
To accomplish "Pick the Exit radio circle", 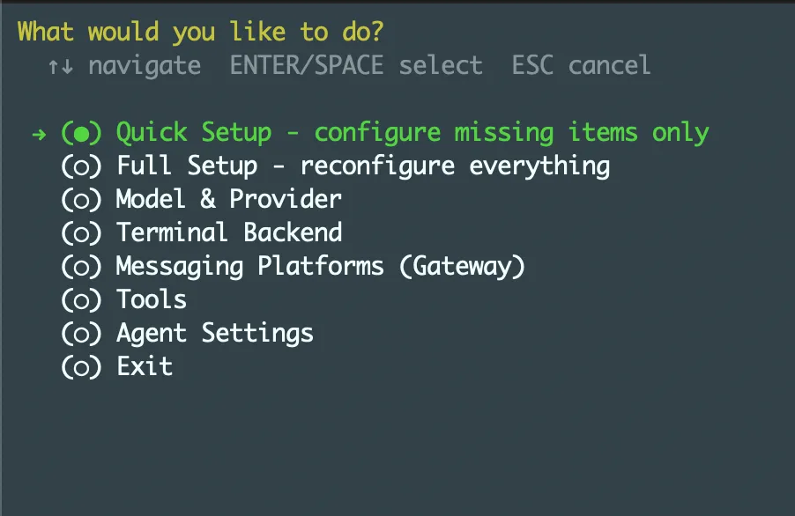I will [x=82, y=367].
